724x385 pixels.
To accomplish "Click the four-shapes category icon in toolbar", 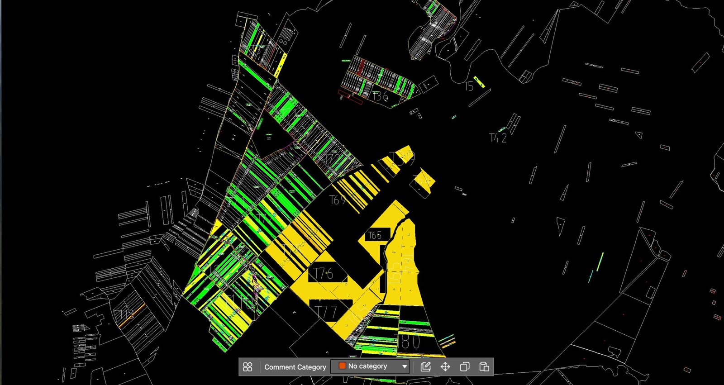I will [x=248, y=366].
